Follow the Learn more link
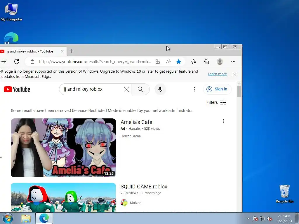299x224 pixels. click(x=217, y=74)
